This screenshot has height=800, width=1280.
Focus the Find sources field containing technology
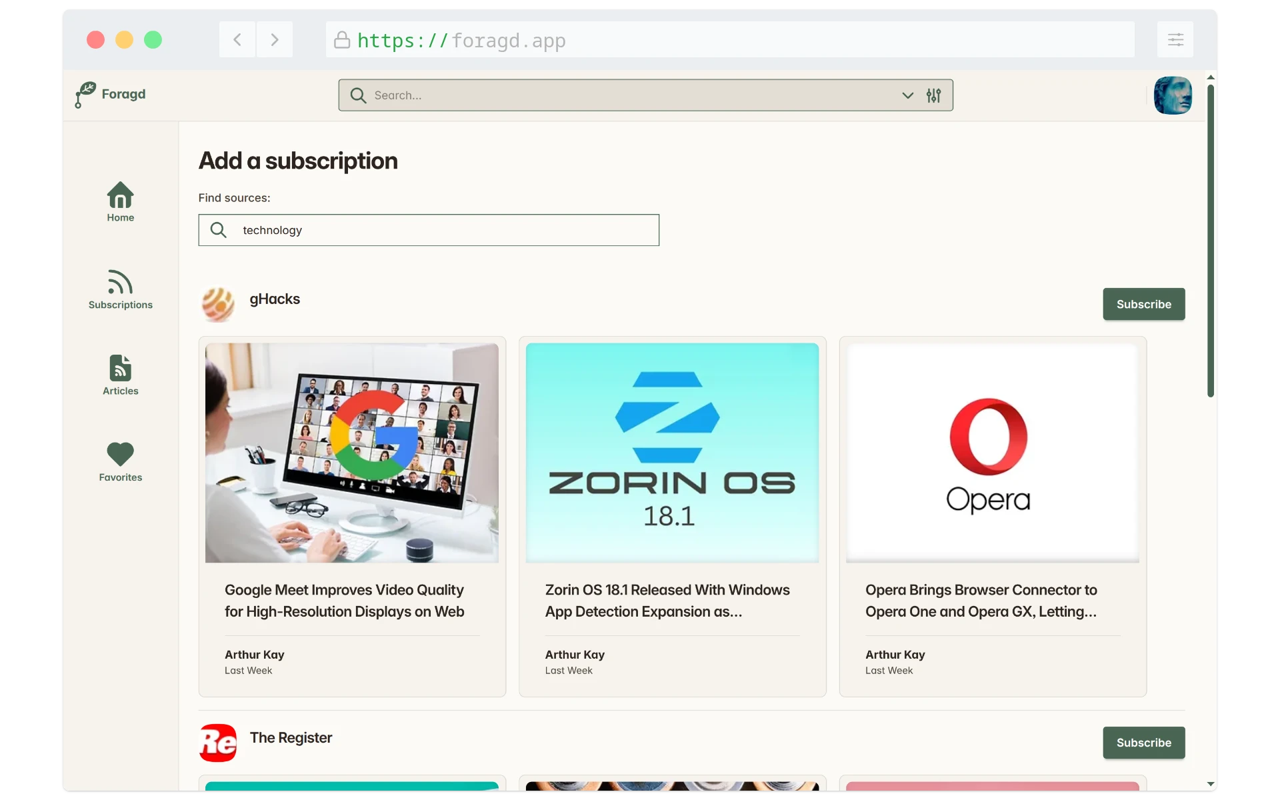[x=429, y=230]
